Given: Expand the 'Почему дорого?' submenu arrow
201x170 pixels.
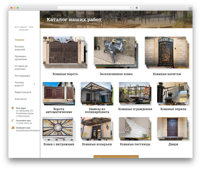Looking at the screenshot, I should 34,84.
